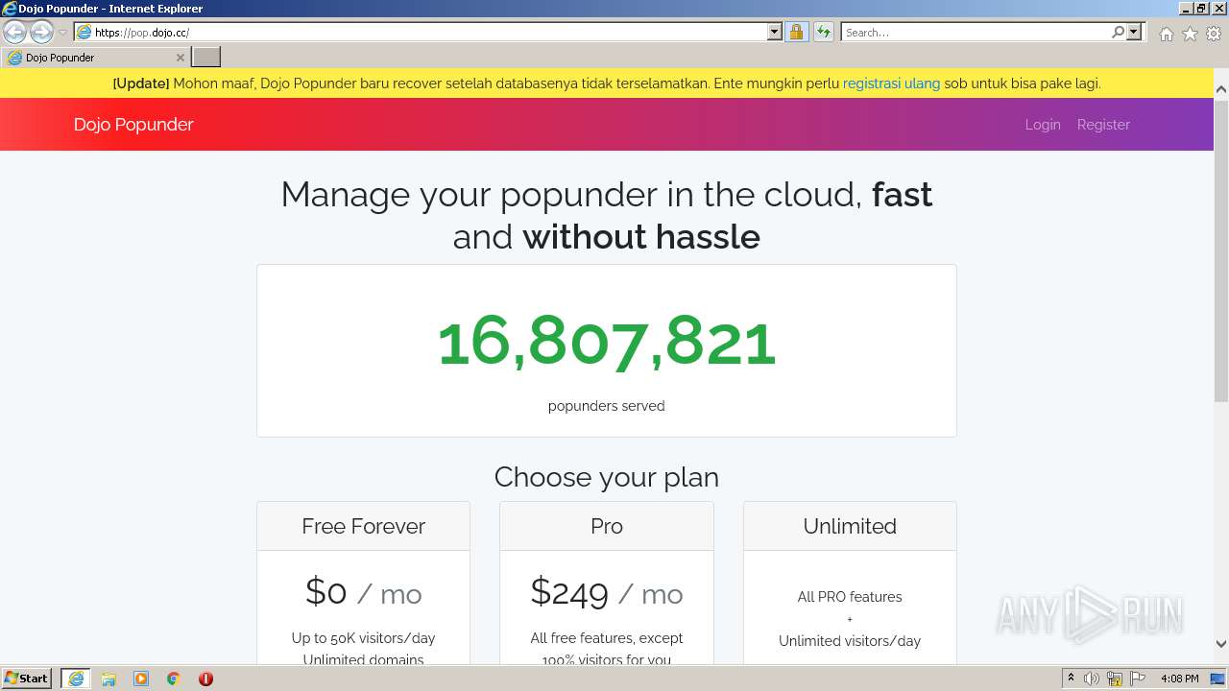Select the Free Forever plan header
This screenshot has width=1229, height=691.
pos(363,526)
